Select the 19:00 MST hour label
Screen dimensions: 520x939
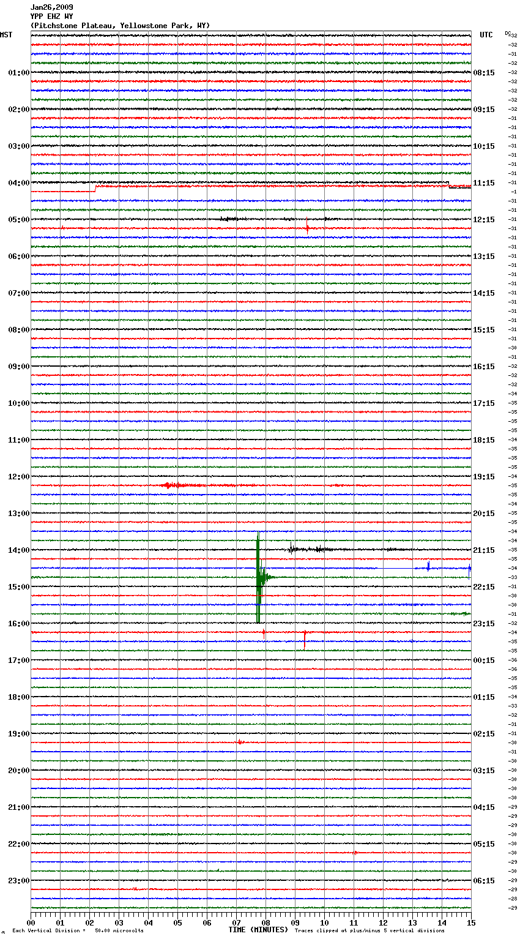click(x=18, y=734)
